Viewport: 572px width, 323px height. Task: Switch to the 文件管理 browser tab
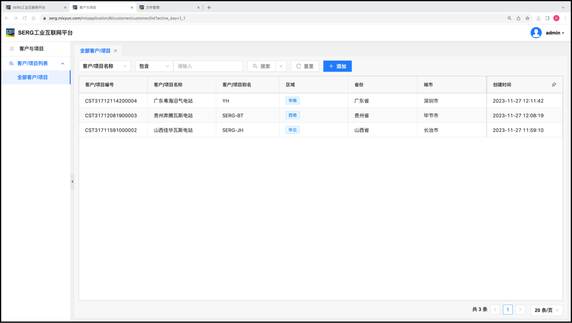[x=167, y=7]
